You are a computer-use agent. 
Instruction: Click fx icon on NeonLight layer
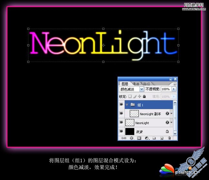coord(167,122)
